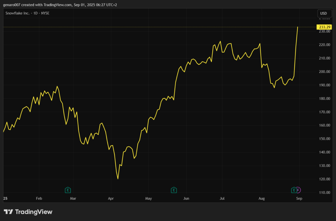Screen dimensions: 336x221
Task: Select the Jun label on time axis
Action: (186, 198)
